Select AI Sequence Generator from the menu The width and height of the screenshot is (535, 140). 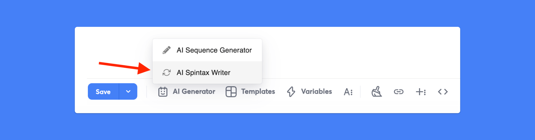click(214, 50)
